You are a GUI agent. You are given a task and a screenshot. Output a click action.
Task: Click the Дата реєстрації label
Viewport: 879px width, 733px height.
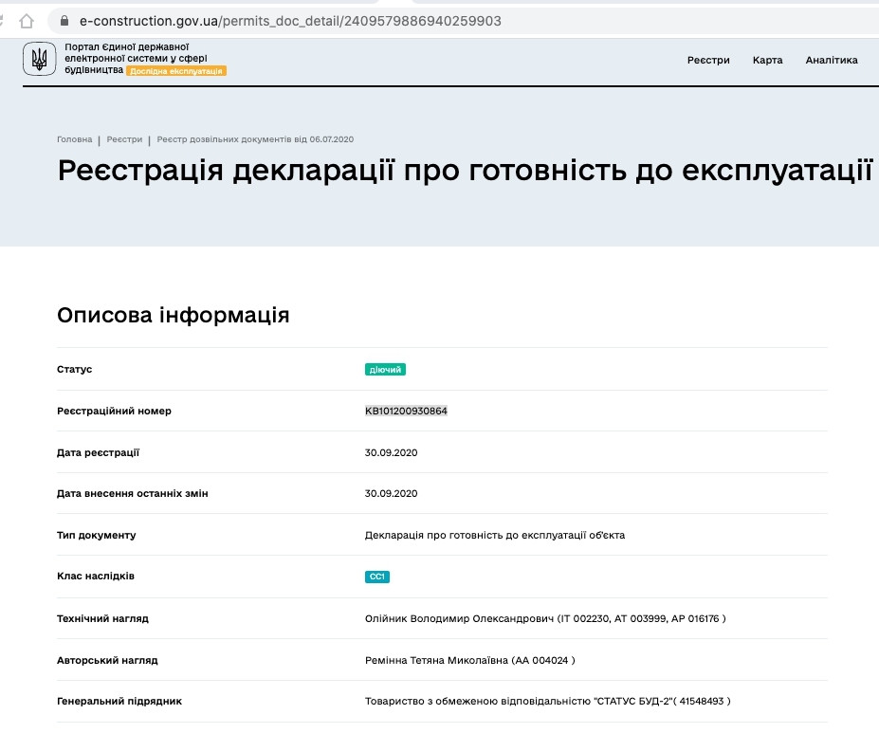98,453
